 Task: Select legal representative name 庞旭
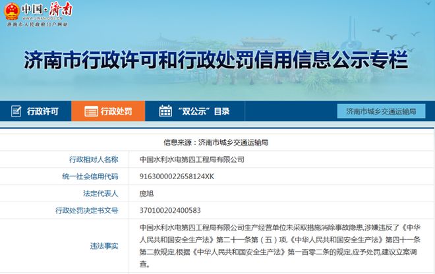pos(146,194)
